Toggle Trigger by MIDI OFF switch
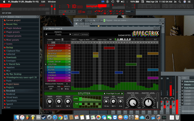This screenshot has width=194, height=121. pos(93,40)
